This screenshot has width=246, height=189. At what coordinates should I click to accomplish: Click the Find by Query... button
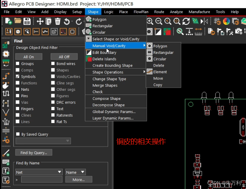click(x=34, y=153)
